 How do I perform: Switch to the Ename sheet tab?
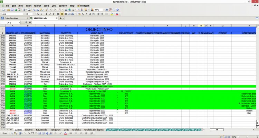29,130
